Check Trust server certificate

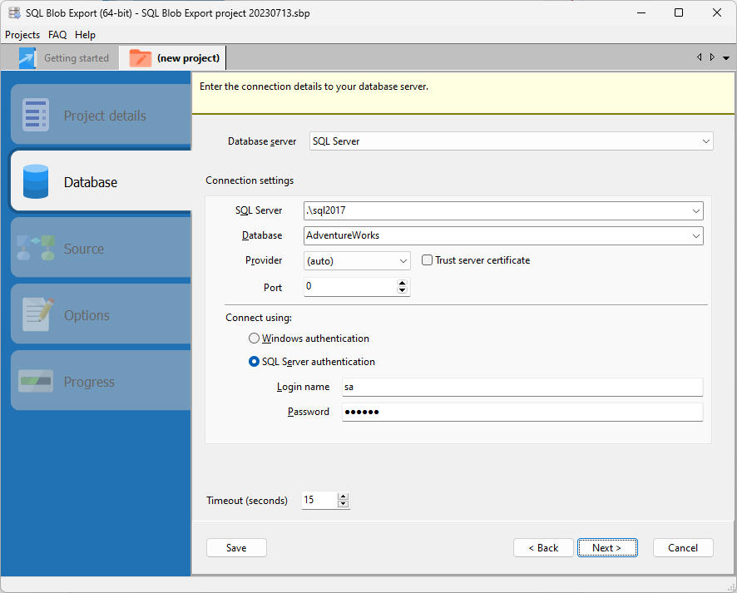427,259
